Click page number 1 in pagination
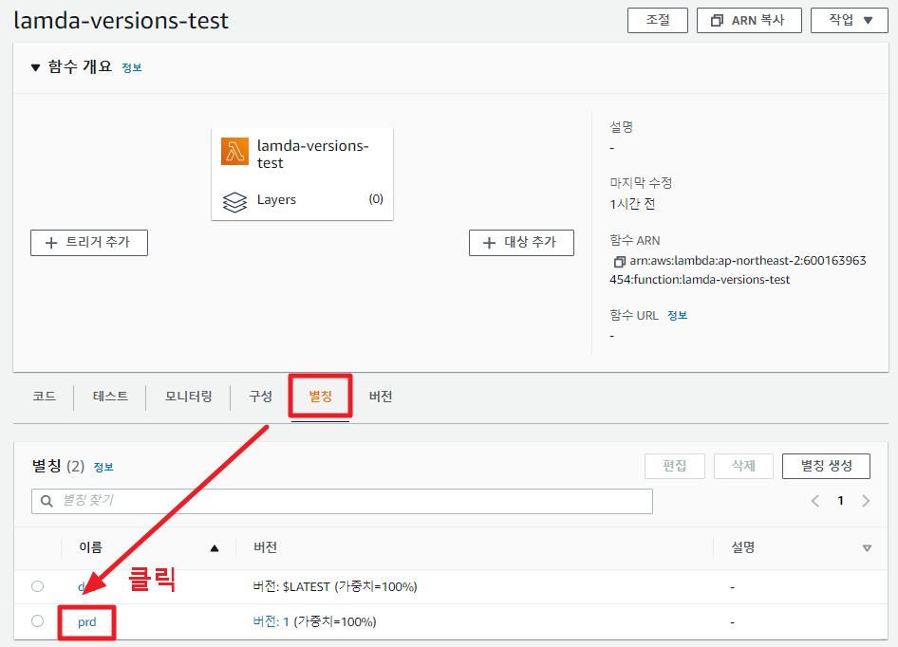 [x=840, y=501]
